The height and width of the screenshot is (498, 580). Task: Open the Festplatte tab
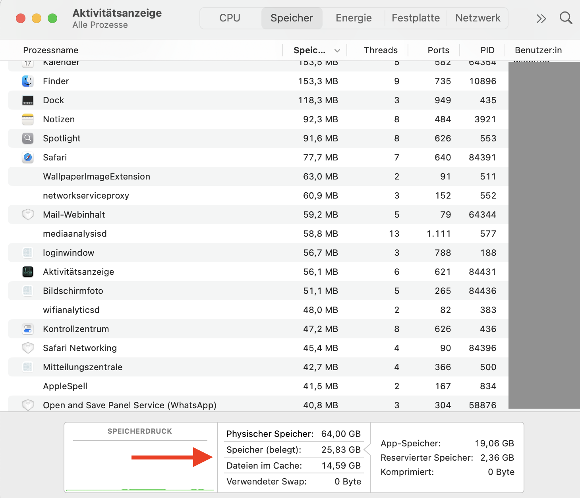416,18
